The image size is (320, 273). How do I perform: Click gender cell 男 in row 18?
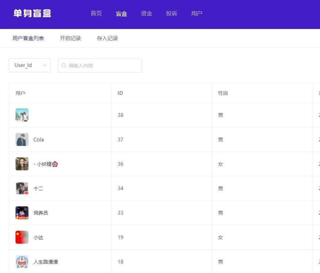[x=220, y=262]
